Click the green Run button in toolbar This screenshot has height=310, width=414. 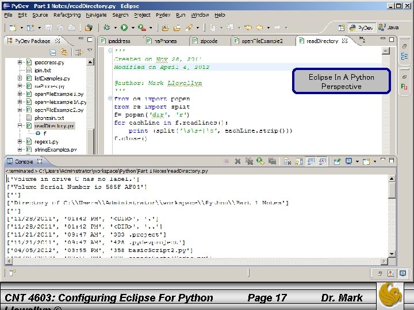click(124, 27)
